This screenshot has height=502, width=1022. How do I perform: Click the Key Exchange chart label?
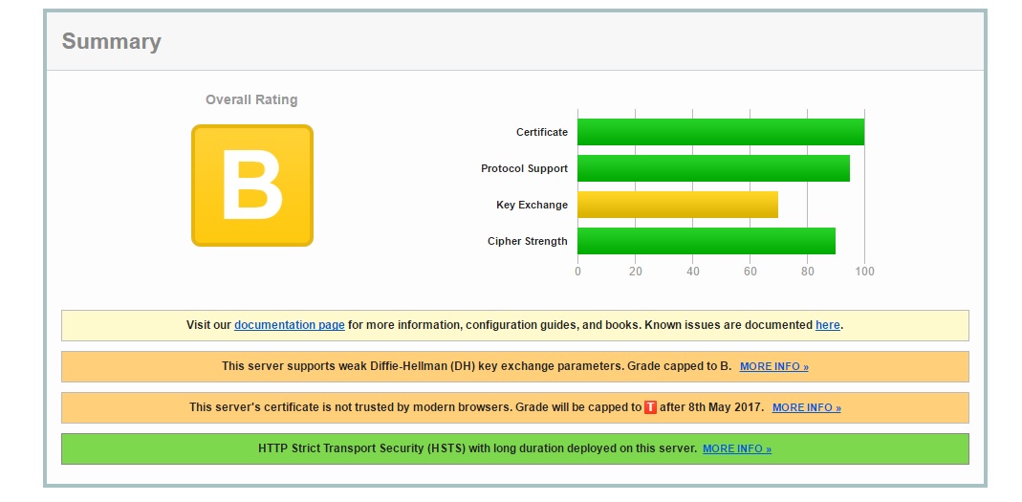click(x=532, y=205)
